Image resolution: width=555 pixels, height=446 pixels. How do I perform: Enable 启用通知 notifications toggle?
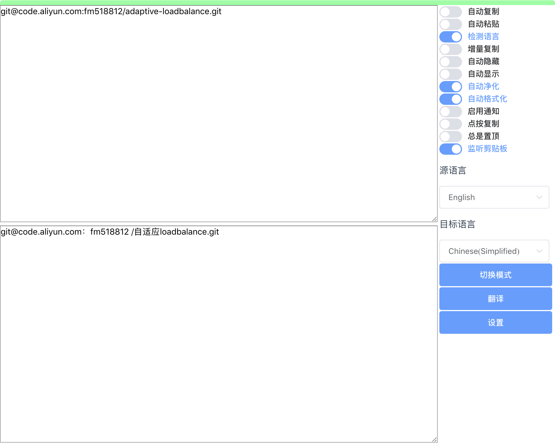coord(450,111)
